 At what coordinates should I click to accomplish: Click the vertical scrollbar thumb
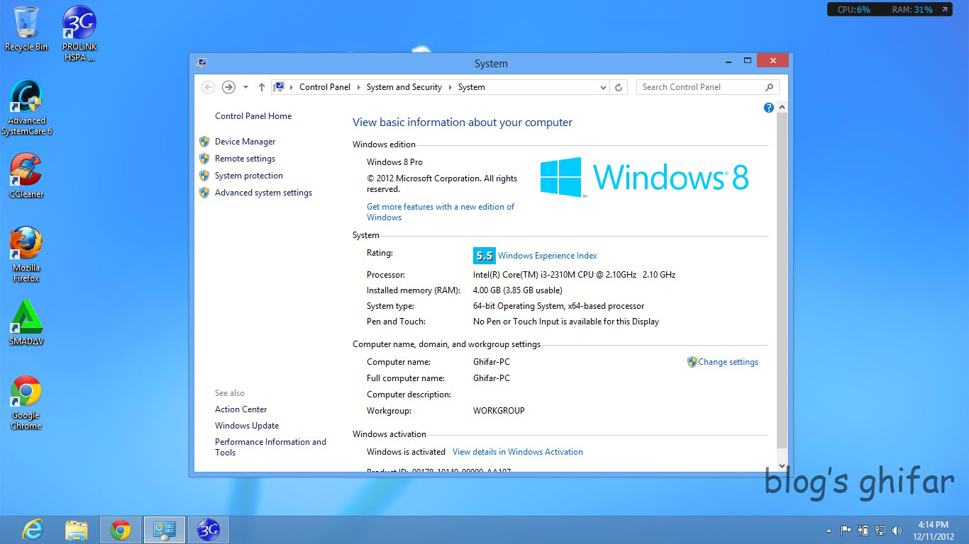pos(782,280)
